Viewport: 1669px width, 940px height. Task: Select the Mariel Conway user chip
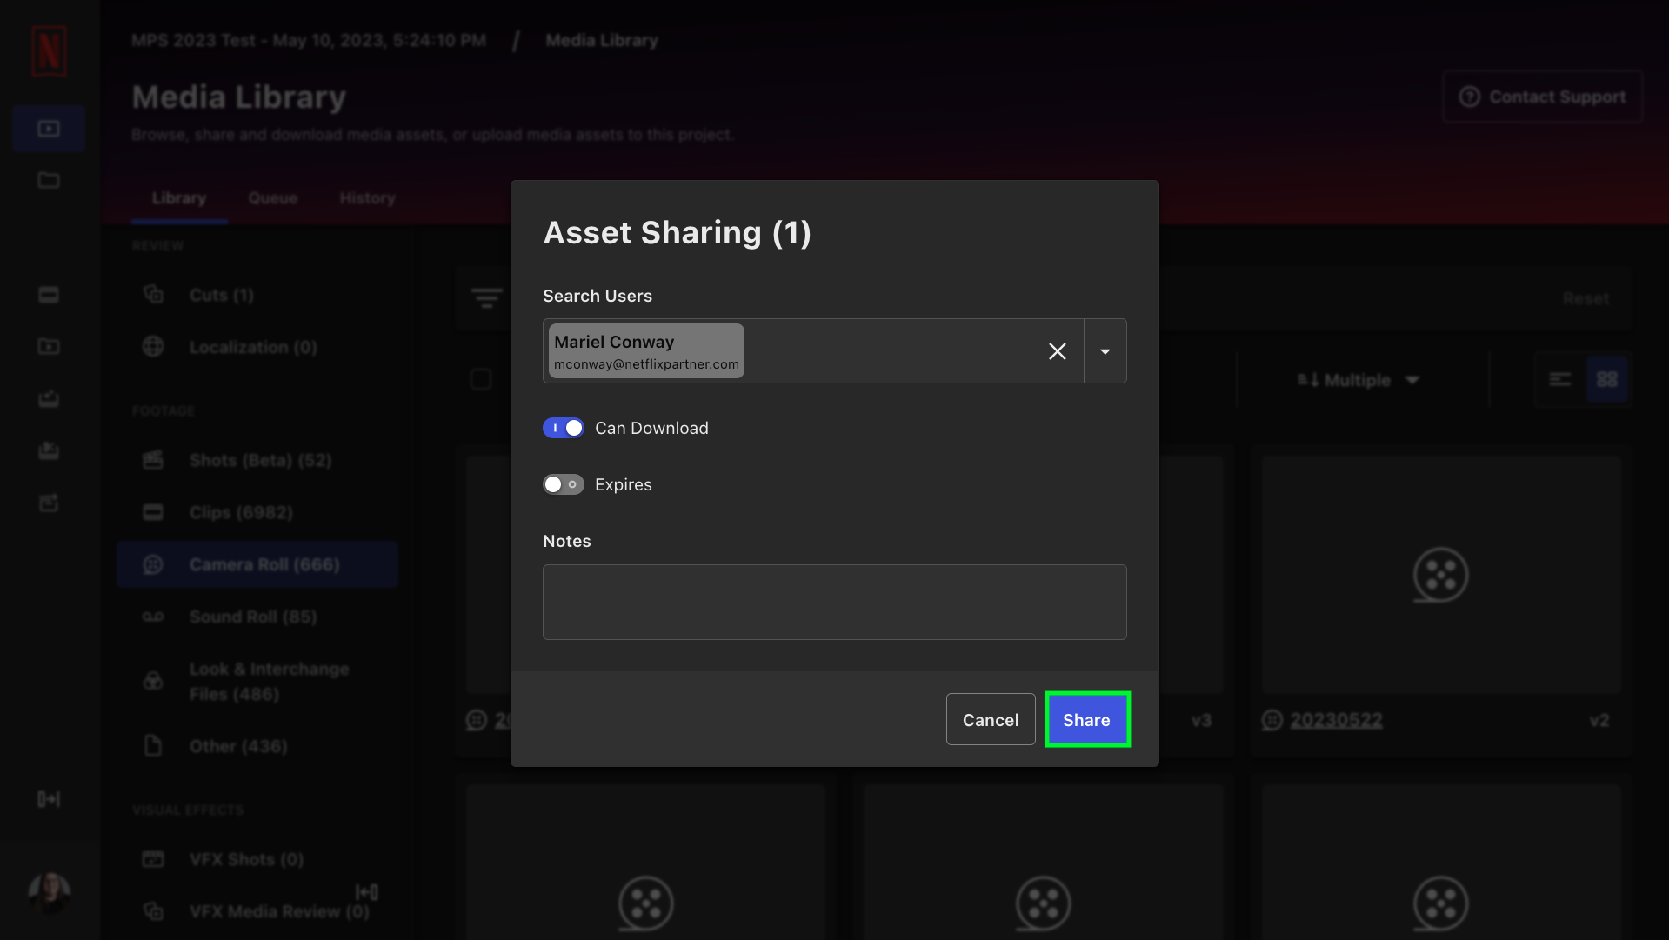click(x=646, y=351)
